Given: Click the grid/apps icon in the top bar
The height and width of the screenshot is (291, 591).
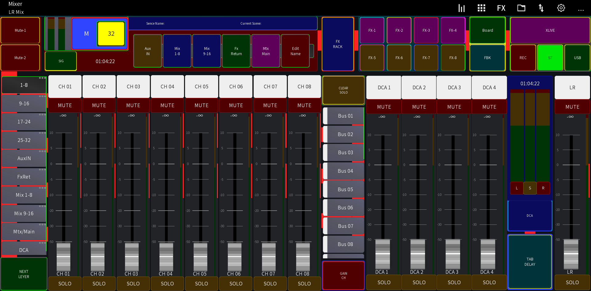Looking at the screenshot, I should 481,8.
